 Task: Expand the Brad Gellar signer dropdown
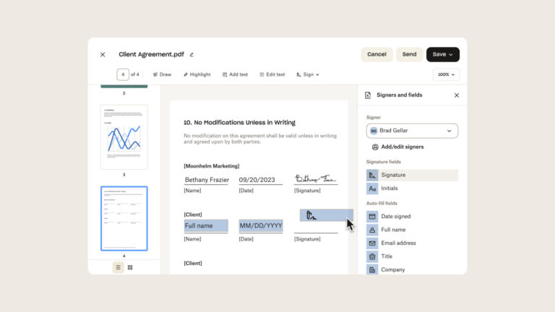[x=412, y=131]
